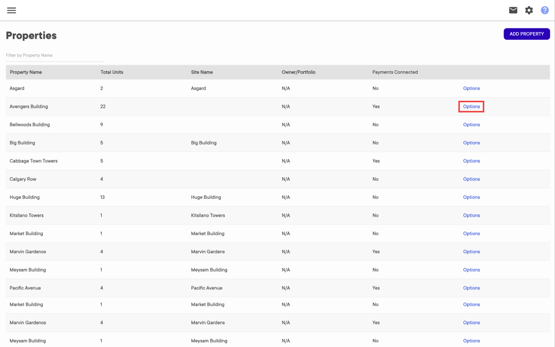Open the settings gear icon
555x347 pixels.
coord(529,10)
